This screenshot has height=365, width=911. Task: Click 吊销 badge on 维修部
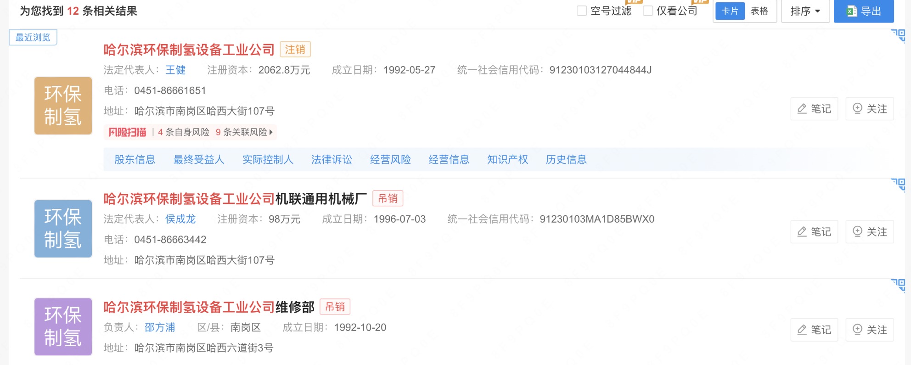335,307
